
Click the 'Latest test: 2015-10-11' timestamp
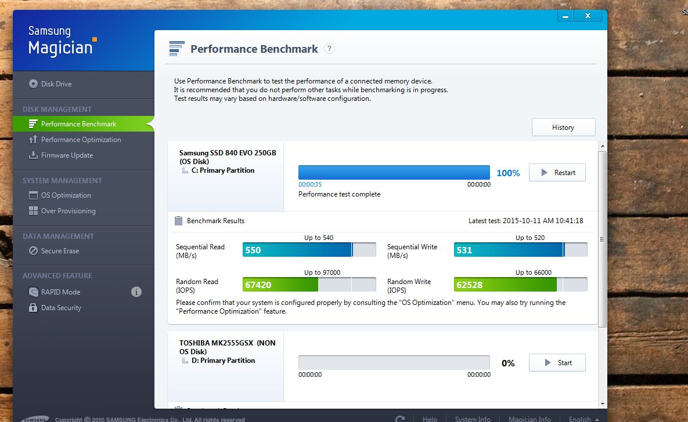tap(525, 221)
